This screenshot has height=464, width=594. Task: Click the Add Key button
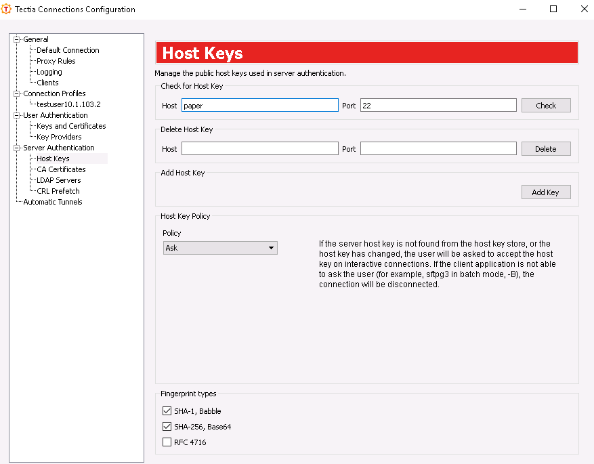tap(546, 192)
